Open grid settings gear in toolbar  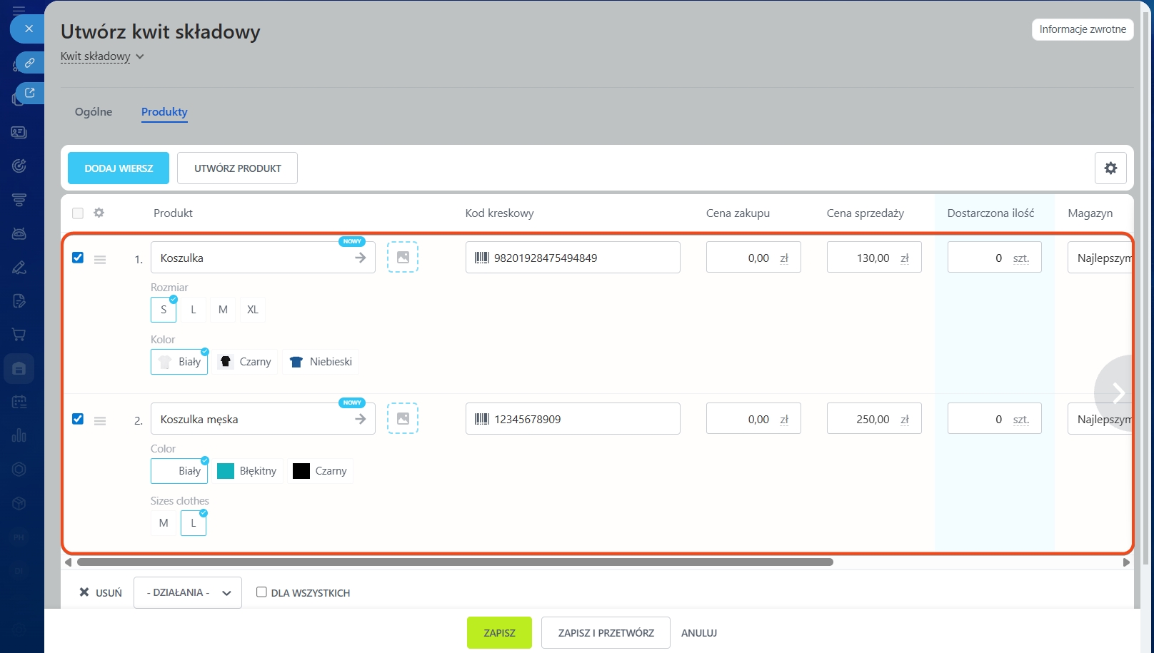[1110, 168]
